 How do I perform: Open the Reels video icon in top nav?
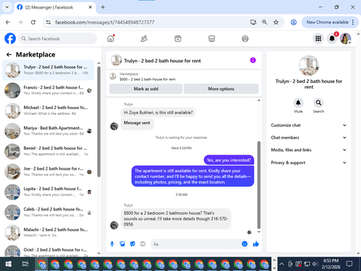(178, 38)
